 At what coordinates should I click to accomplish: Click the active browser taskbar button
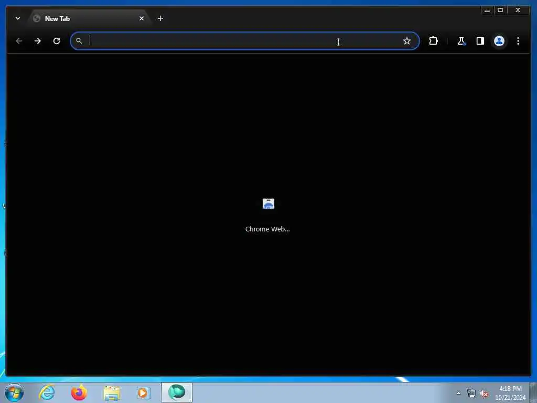tap(177, 393)
